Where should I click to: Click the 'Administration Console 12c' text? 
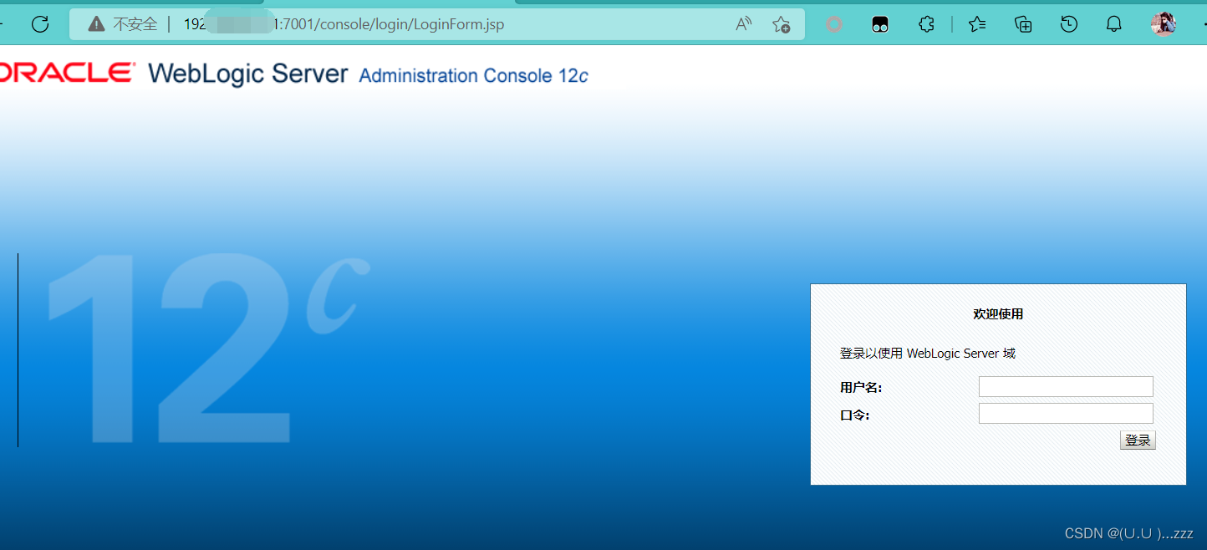pos(474,76)
